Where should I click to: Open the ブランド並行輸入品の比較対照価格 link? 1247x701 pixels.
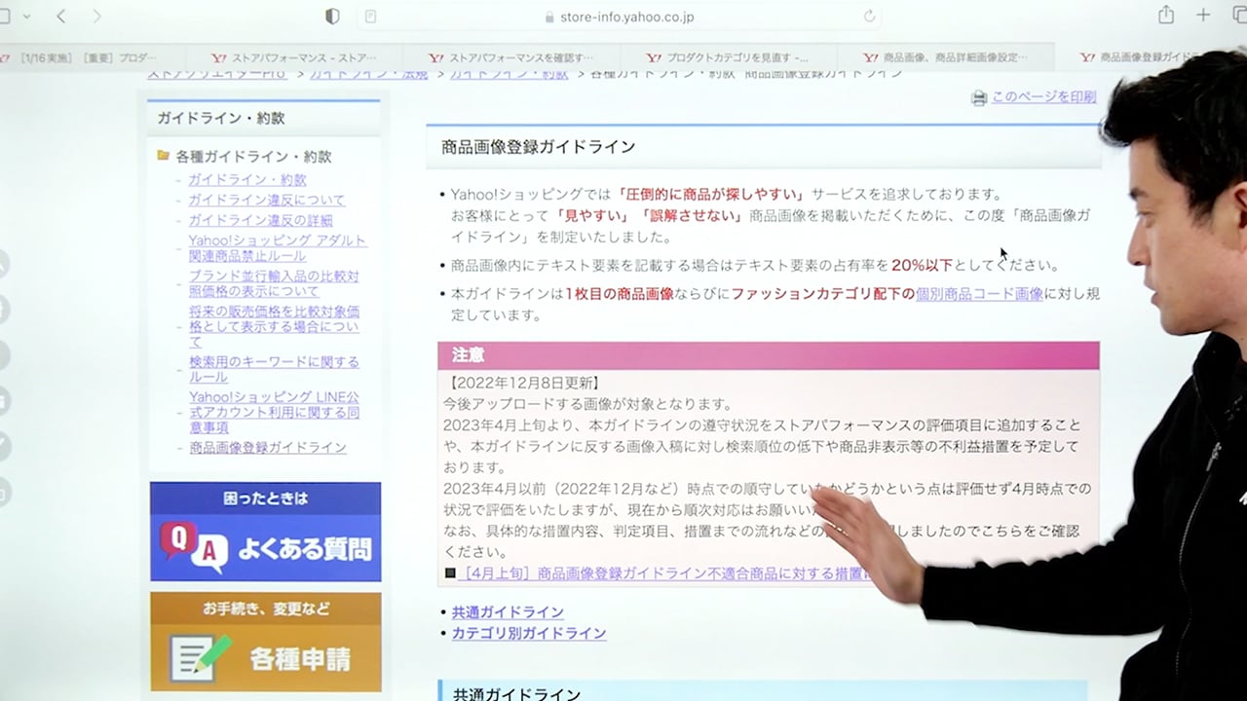(274, 283)
